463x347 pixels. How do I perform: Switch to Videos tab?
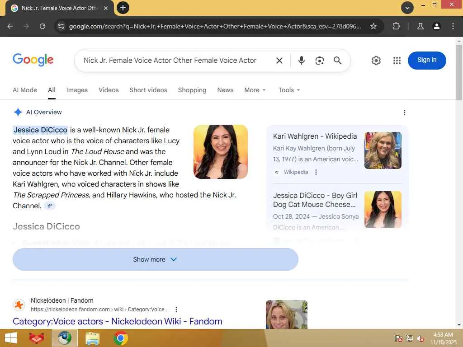click(x=109, y=90)
